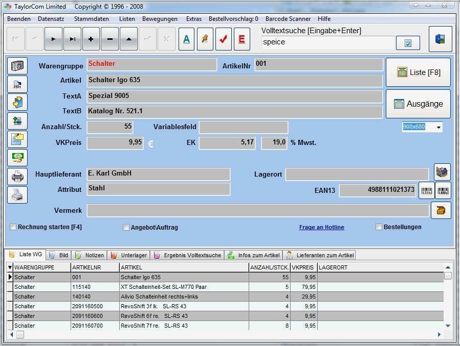Screen dimensions: 460x346
Task: Enable the Rechnung starten [F4] checkbox
Action: point(13,227)
